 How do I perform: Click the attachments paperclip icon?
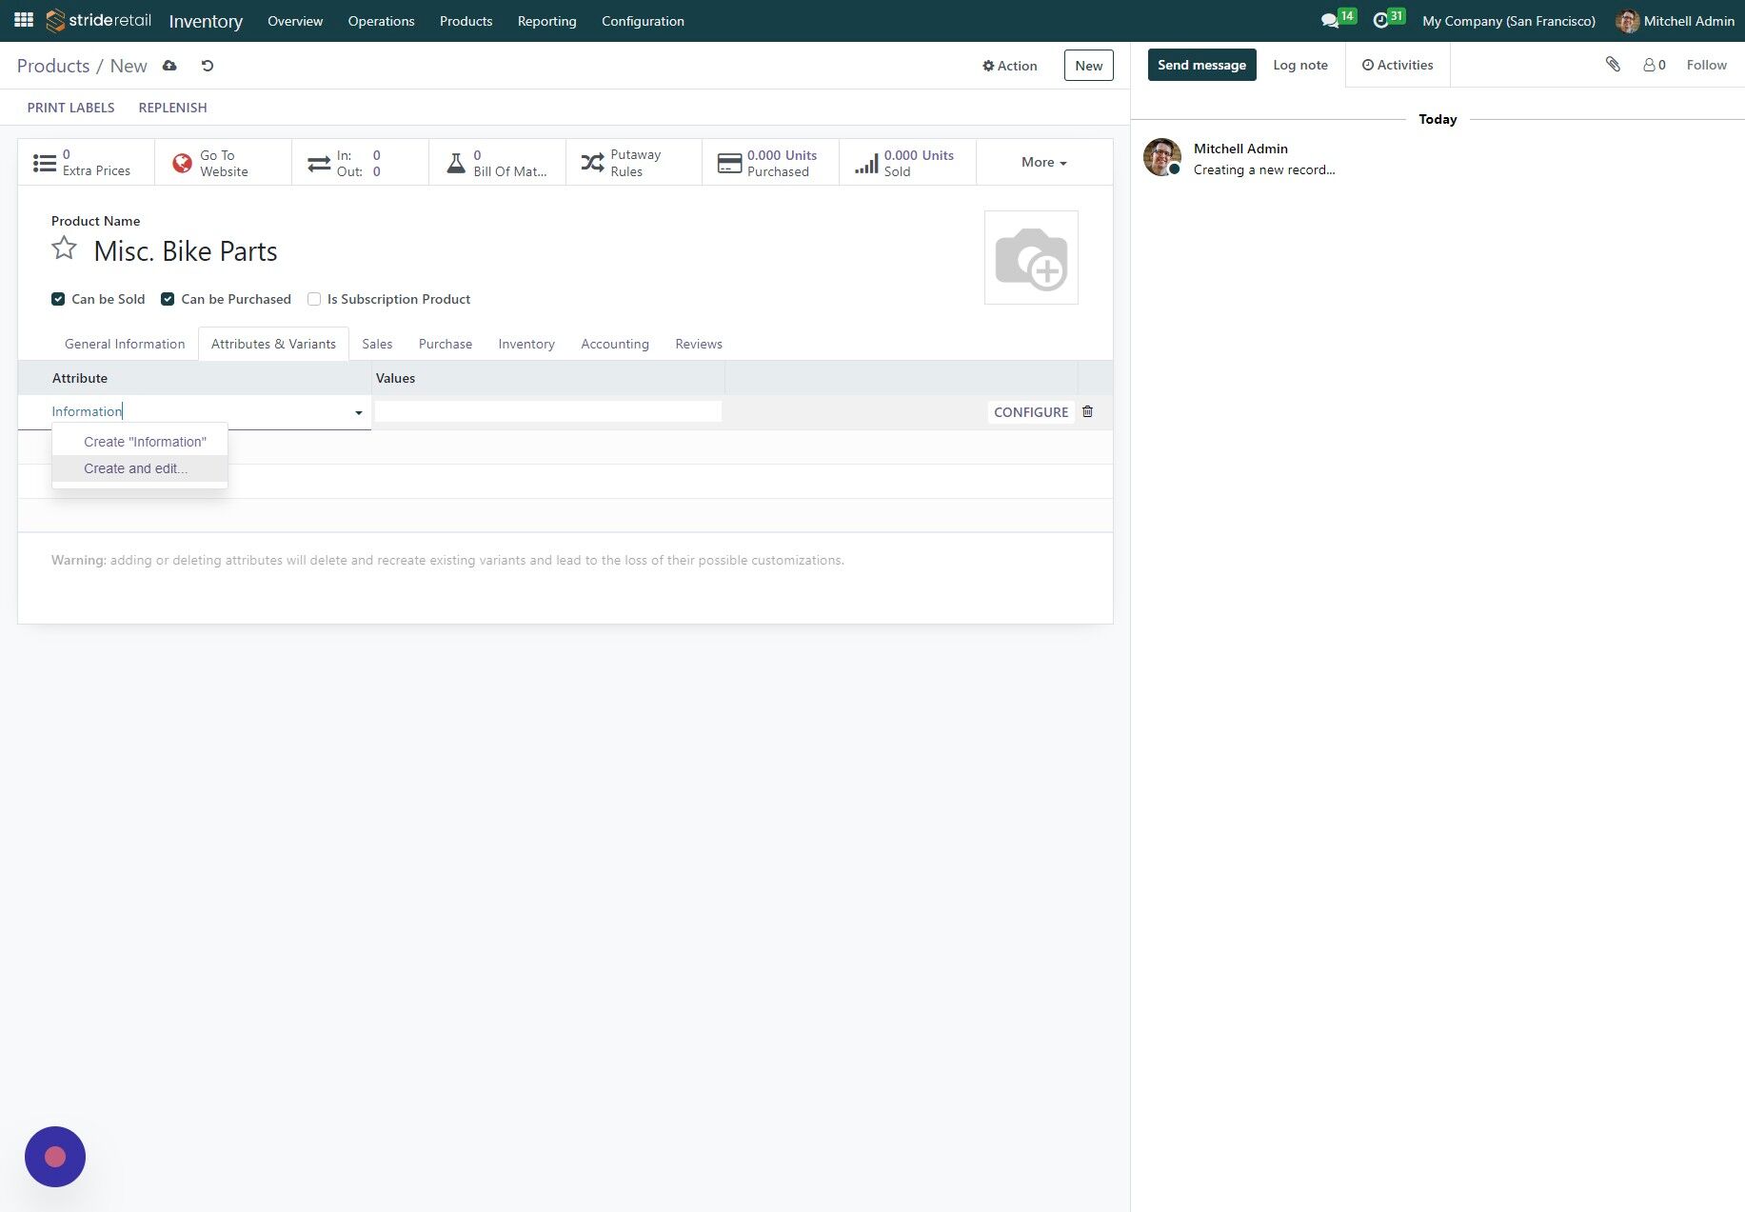[1613, 65]
